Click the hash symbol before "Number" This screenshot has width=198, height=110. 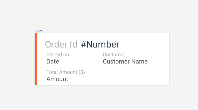click(x=83, y=44)
